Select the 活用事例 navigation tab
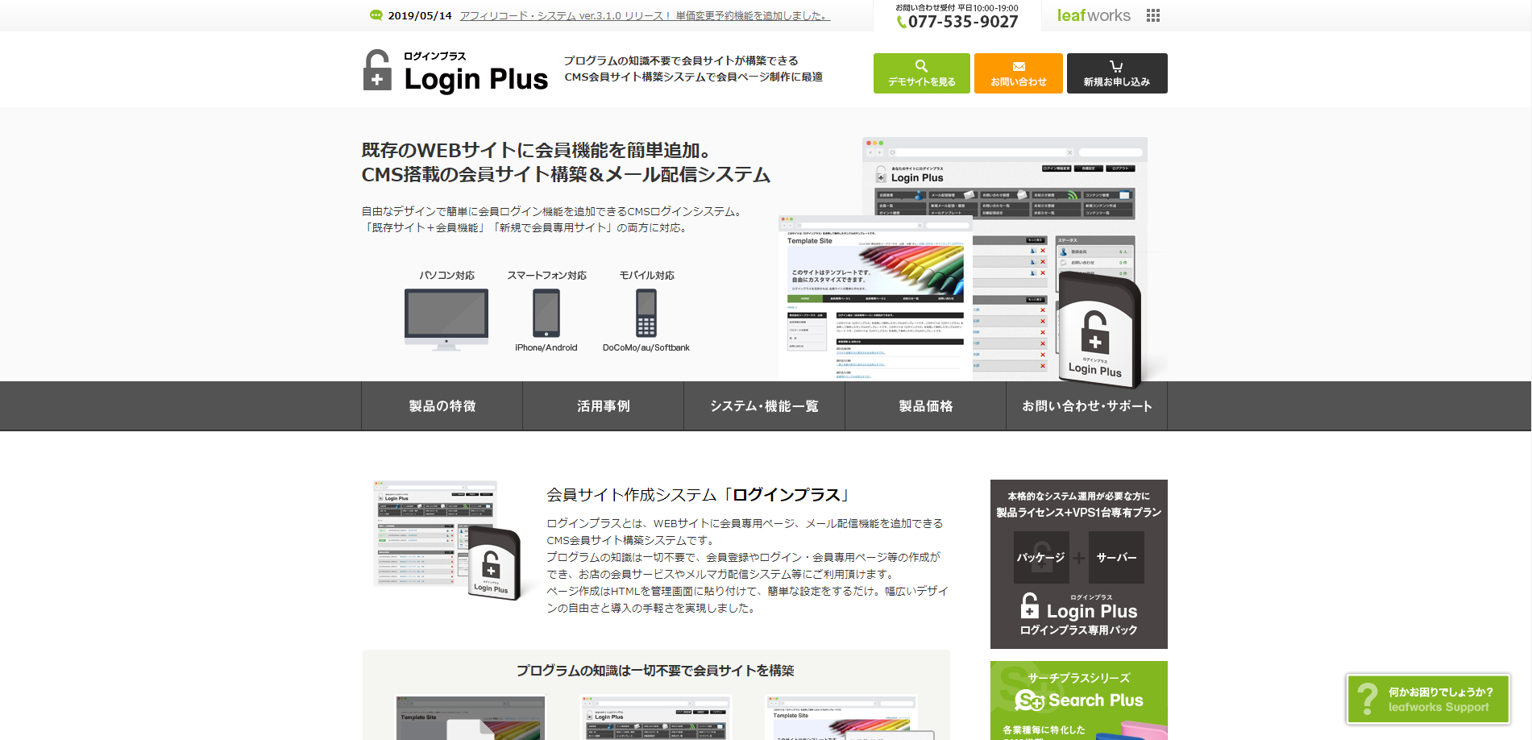The height and width of the screenshot is (740, 1532). [x=603, y=406]
